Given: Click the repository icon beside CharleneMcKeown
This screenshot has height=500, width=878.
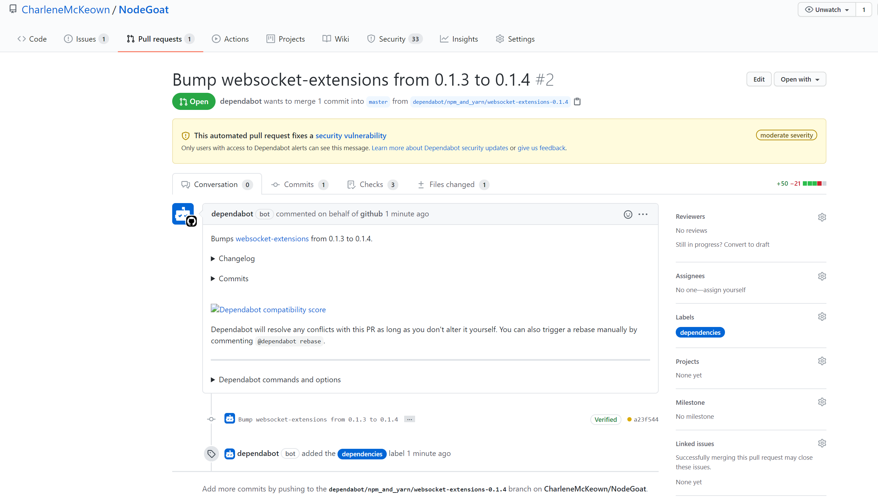Looking at the screenshot, I should (13, 9).
